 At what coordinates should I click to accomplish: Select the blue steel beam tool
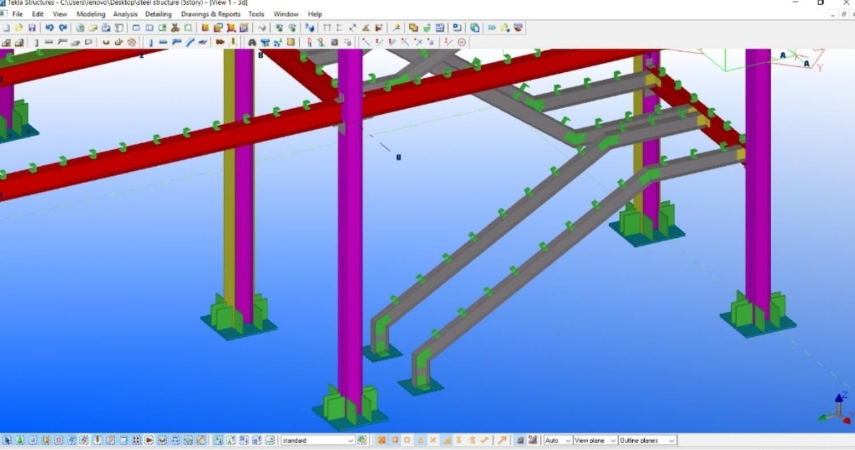[x=163, y=42]
